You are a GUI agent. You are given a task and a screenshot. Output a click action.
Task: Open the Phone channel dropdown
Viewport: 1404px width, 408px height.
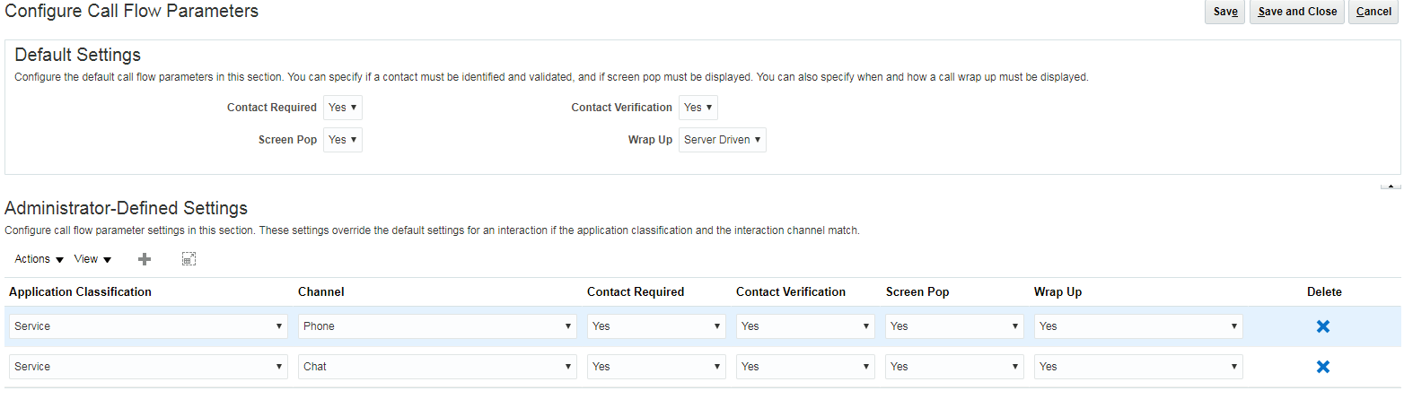(437, 326)
